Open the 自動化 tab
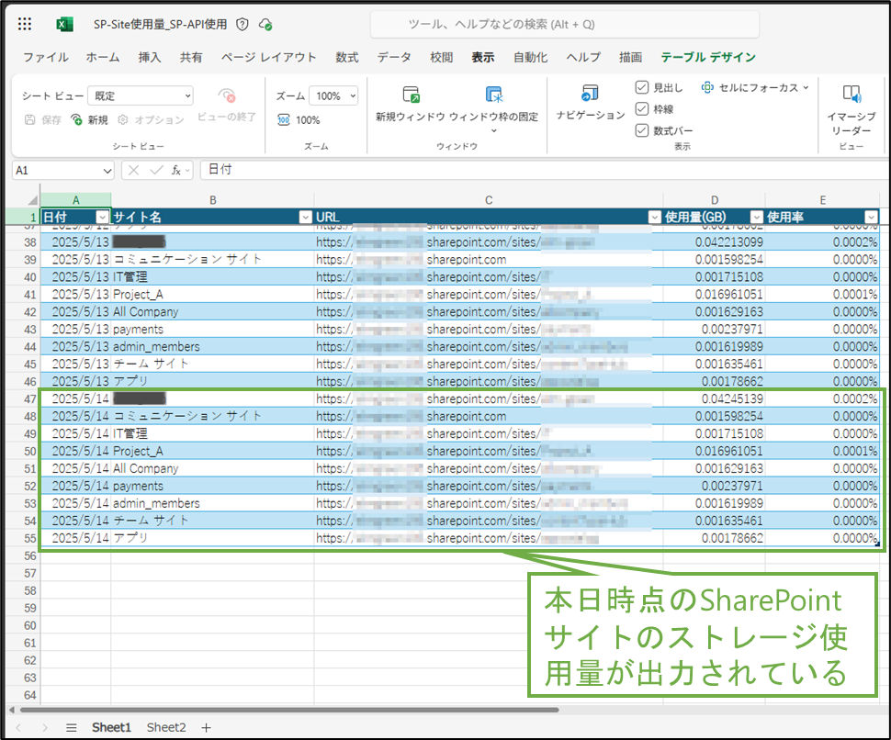Image resolution: width=891 pixels, height=740 pixels. tap(530, 57)
